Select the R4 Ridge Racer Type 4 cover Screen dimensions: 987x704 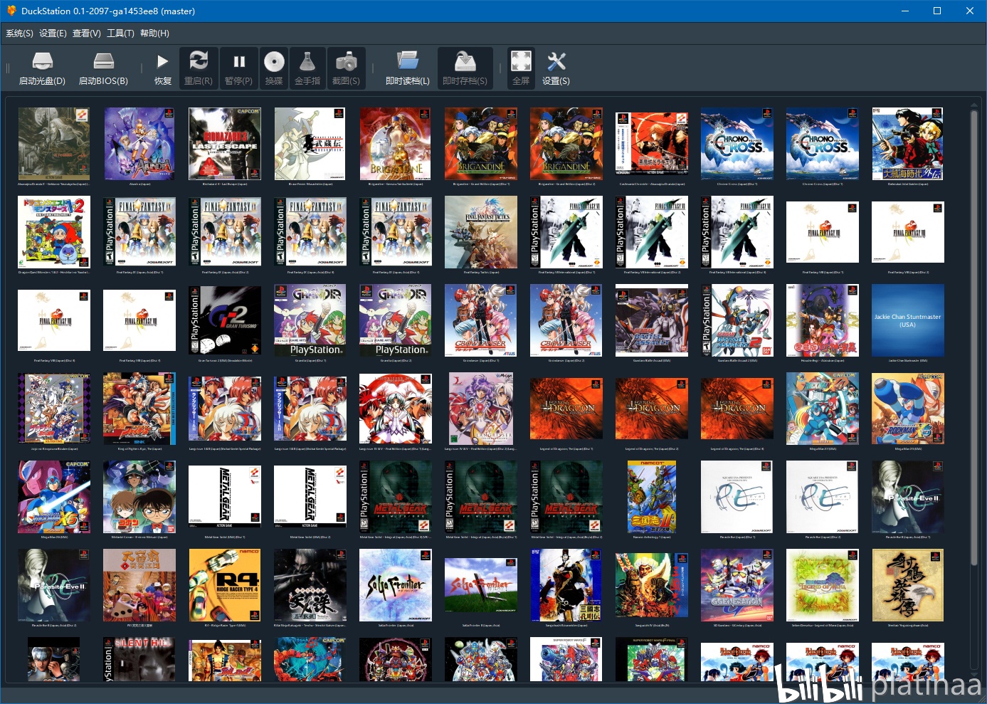click(225, 585)
